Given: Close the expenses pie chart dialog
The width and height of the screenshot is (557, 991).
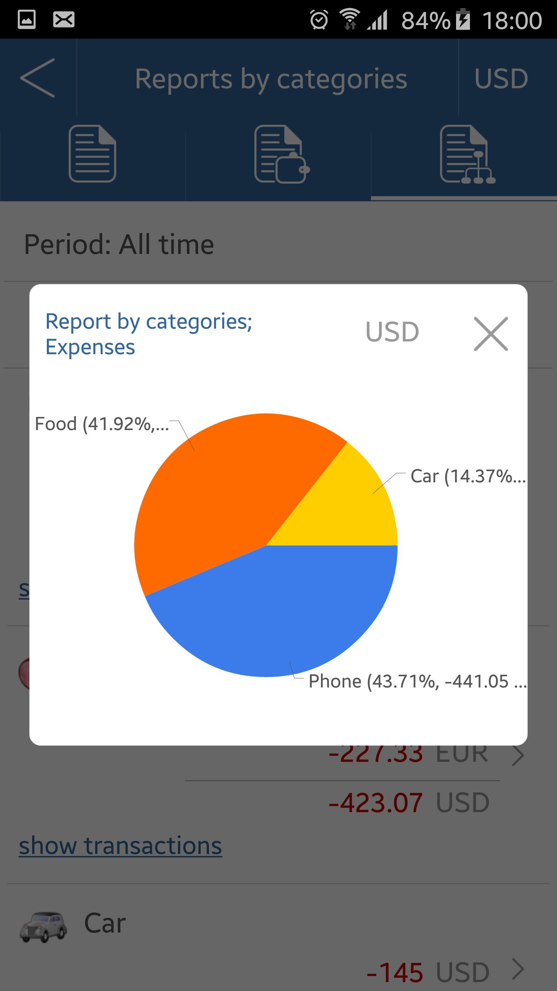Looking at the screenshot, I should tap(491, 334).
